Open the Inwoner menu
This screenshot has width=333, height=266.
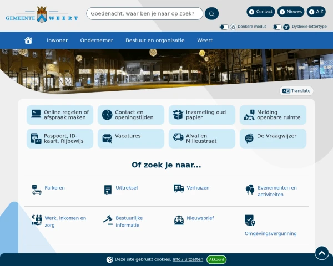pyautogui.click(x=57, y=40)
